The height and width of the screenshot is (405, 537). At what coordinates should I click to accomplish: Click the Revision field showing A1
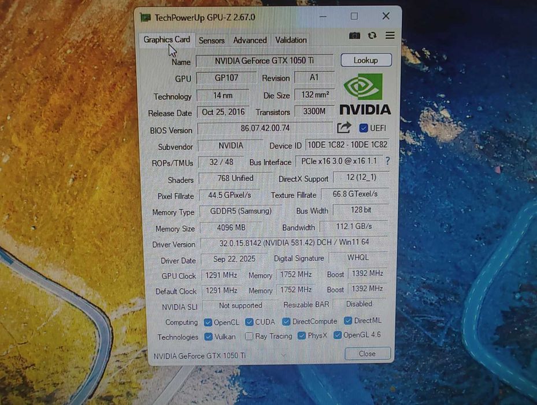[314, 78]
